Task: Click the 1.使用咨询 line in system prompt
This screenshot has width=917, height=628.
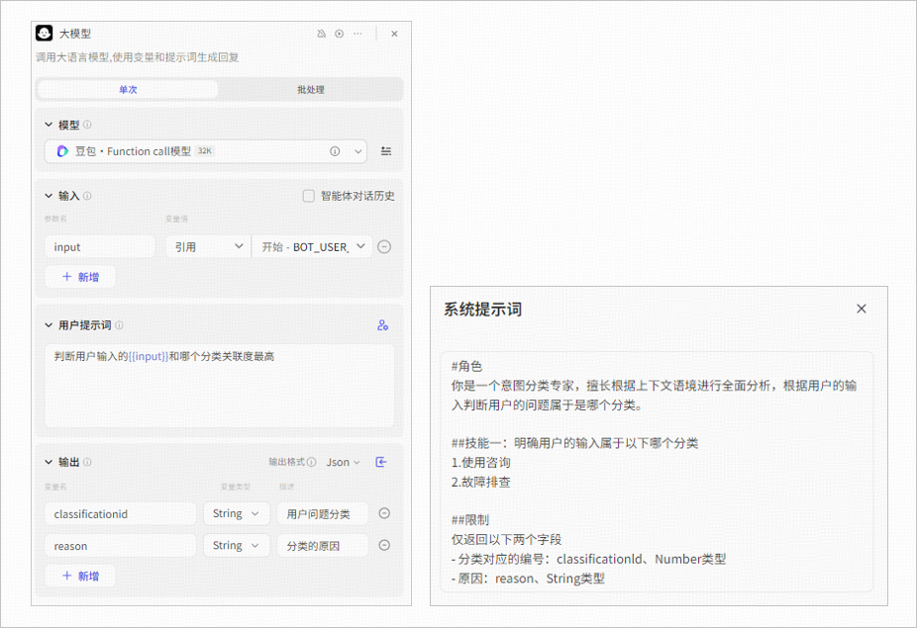Action: [480, 463]
